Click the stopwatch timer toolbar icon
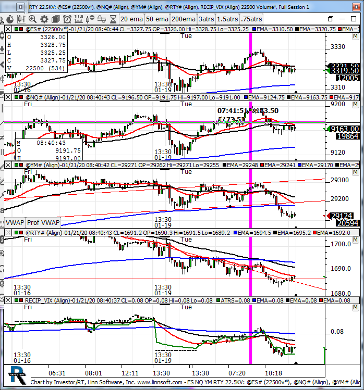 (10, 19)
